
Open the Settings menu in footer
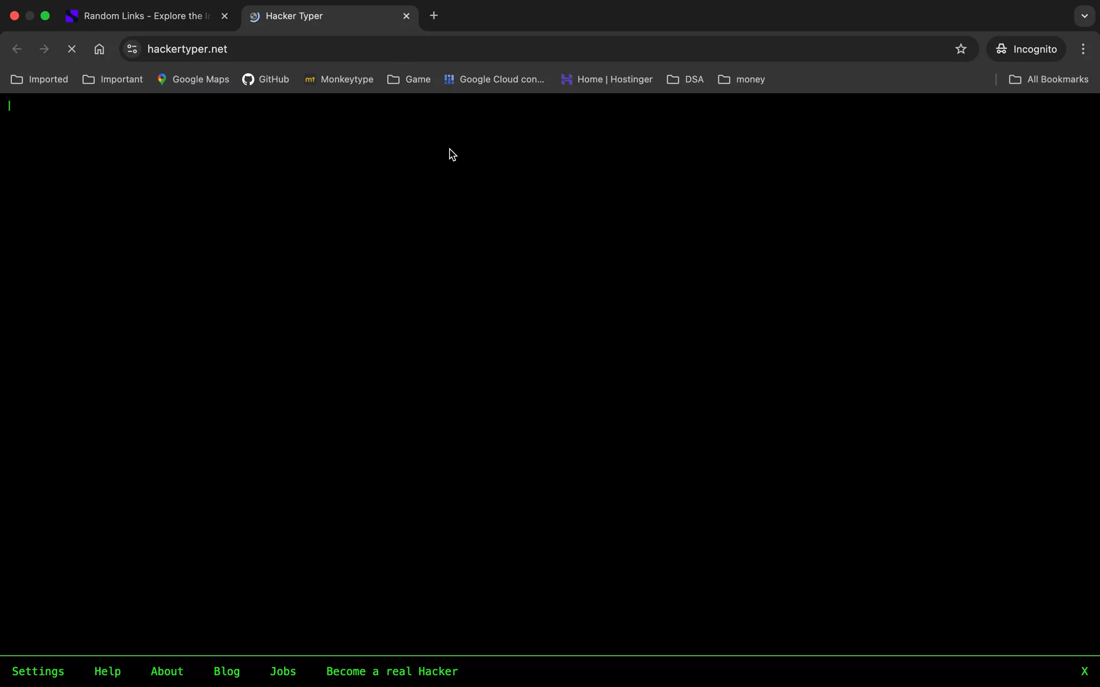coord(38,671)
